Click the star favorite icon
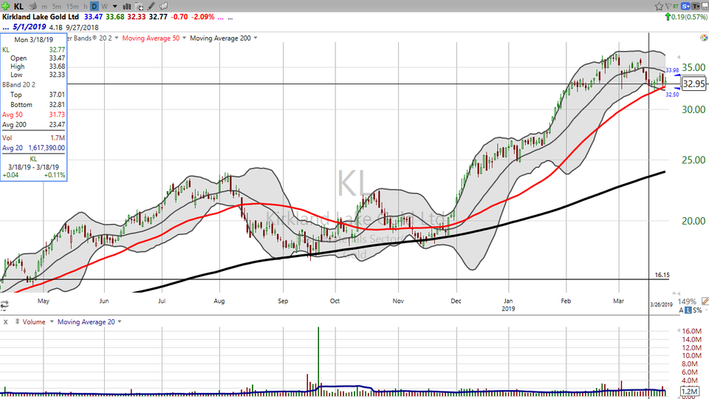Viewport: 709px width, 399px height. tap(659, 6)
